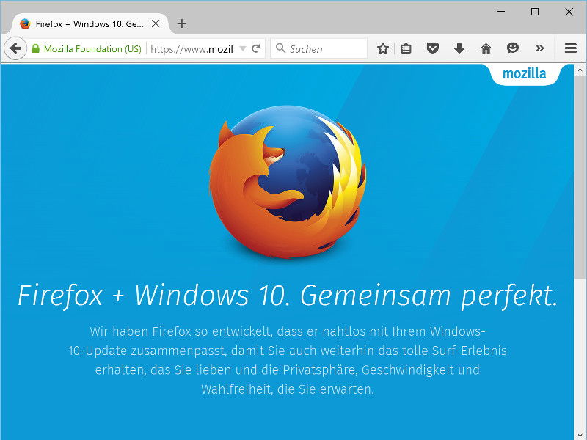This screenshot has width=587, height=440.
Task: Click the magnifier search icon
Action: 280,48
